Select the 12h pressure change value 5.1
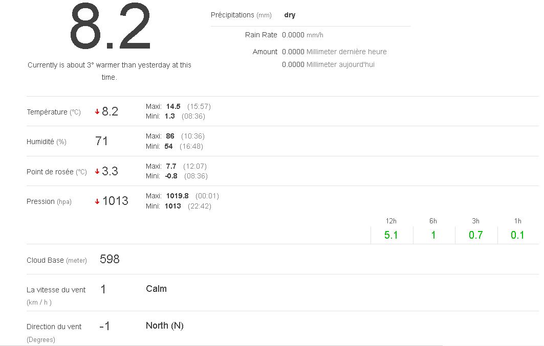Viewport: 544px width, 346px height. pos(391,235)
